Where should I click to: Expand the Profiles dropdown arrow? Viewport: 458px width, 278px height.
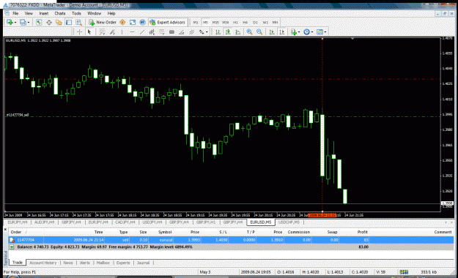point(29,23)
